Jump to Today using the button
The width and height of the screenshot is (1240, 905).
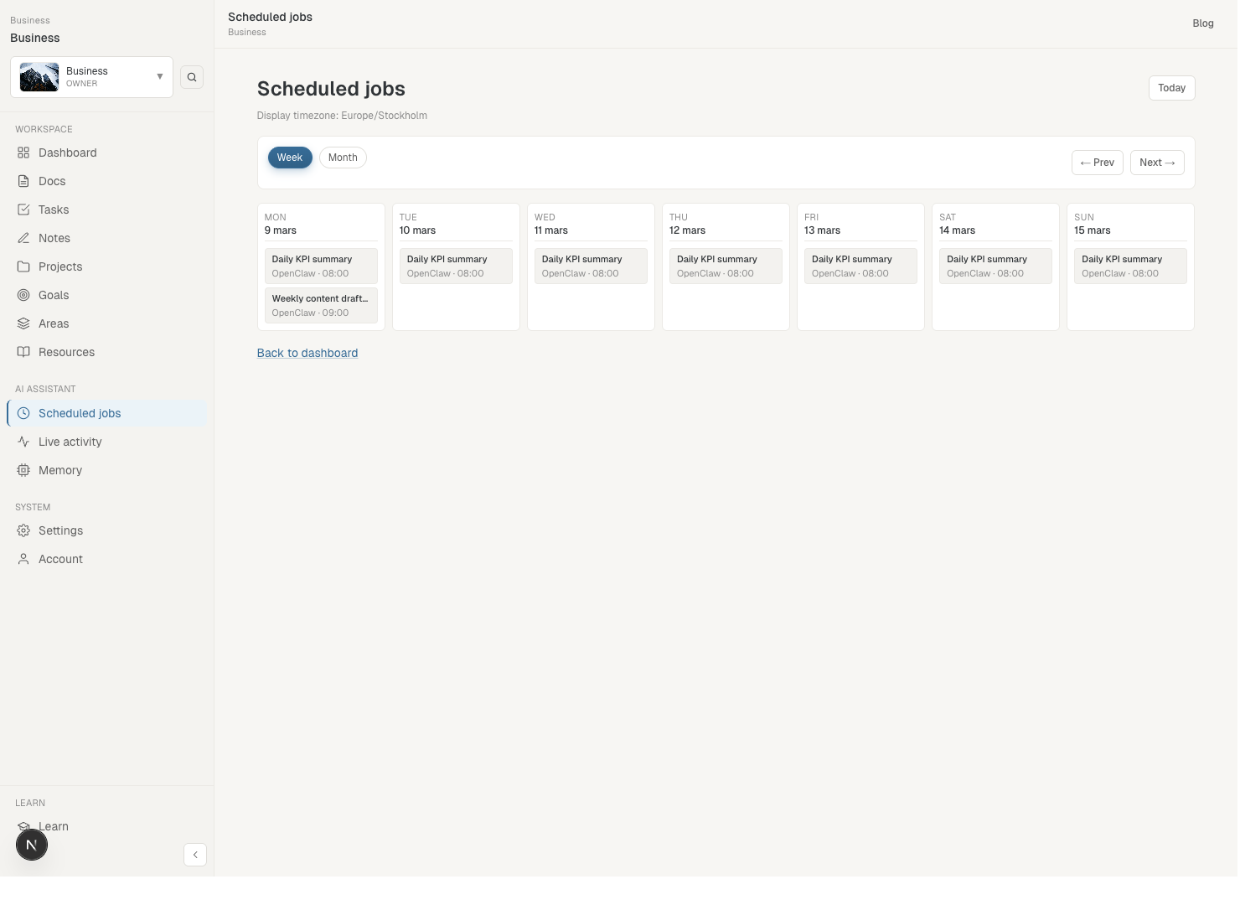tap(1171, 88)
